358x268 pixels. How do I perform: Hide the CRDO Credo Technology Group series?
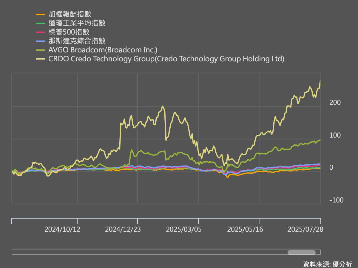(x=166, y=59)
